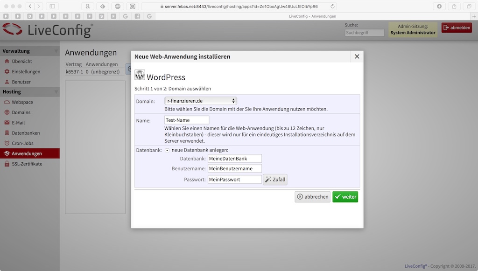Open Einstellungen via its gear icon
This screenshot has width=478, height=271.
point(7,71)
